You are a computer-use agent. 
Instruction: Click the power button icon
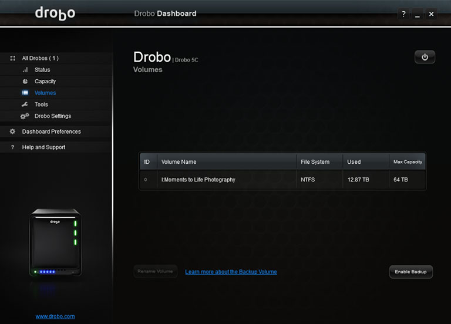[x=425, y=57]
